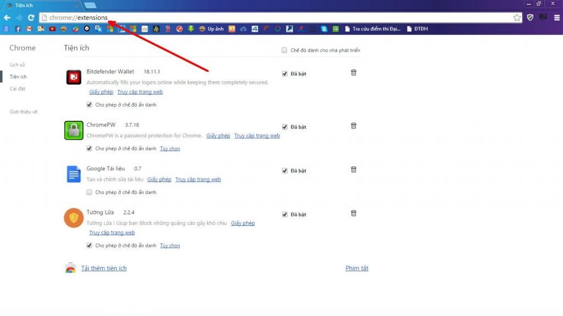The height and width of the screenshot is (316, 563).
Task: Open Truy cập trang web for Google Tài liệu
Action: pos(198,180)
